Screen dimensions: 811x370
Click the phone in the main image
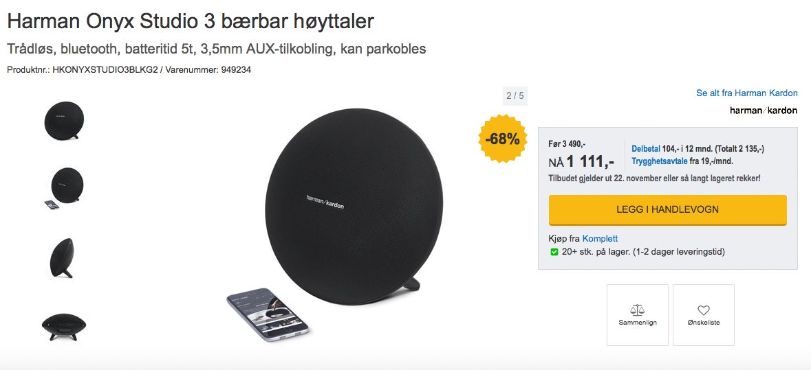(x=268, y=314)
